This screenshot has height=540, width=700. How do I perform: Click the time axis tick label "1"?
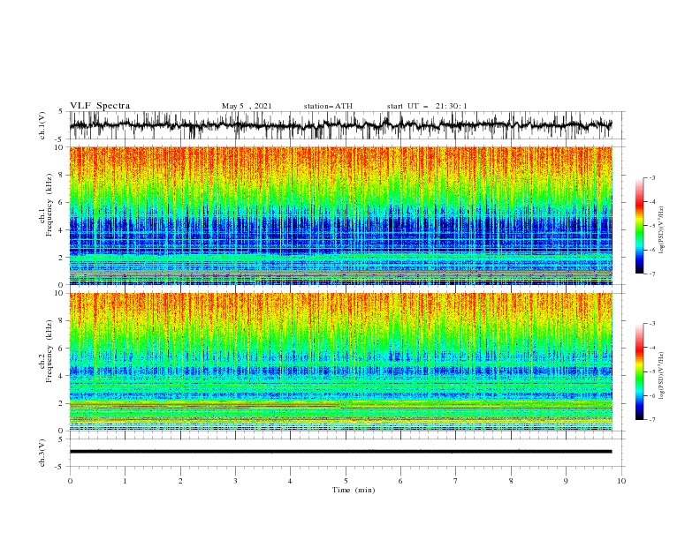tap(125, 481)
